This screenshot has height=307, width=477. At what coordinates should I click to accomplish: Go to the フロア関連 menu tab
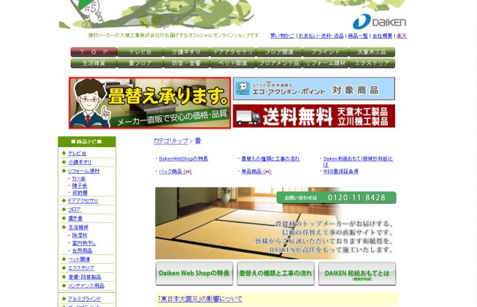(x=278, y=52)
